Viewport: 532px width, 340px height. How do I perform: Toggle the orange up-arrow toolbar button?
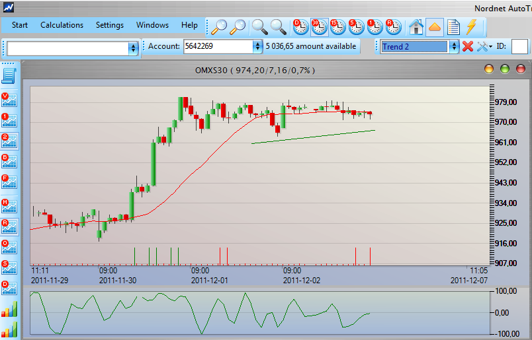pos(435,26)
